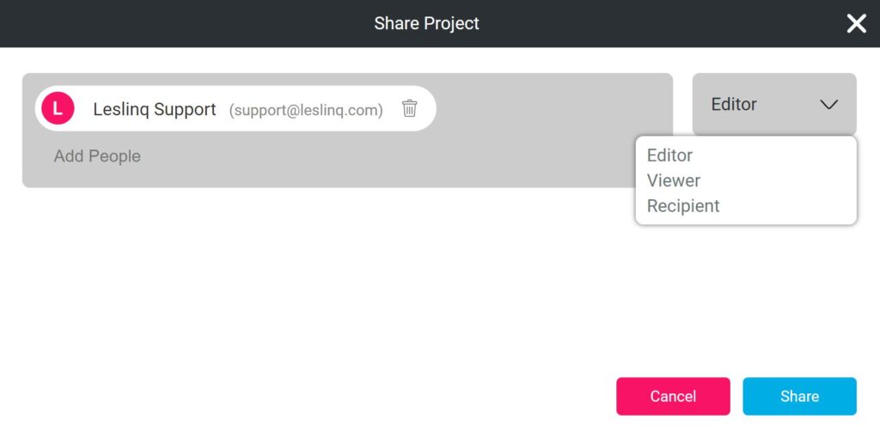Collapse the role list using the chevron arrow
The height and width of the screenshot is (438, 880).
pyautogui.click(x=828, y=104)
